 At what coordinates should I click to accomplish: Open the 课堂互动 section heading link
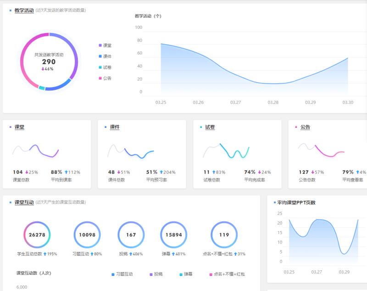pyautogui.click(x=24, y=202)
